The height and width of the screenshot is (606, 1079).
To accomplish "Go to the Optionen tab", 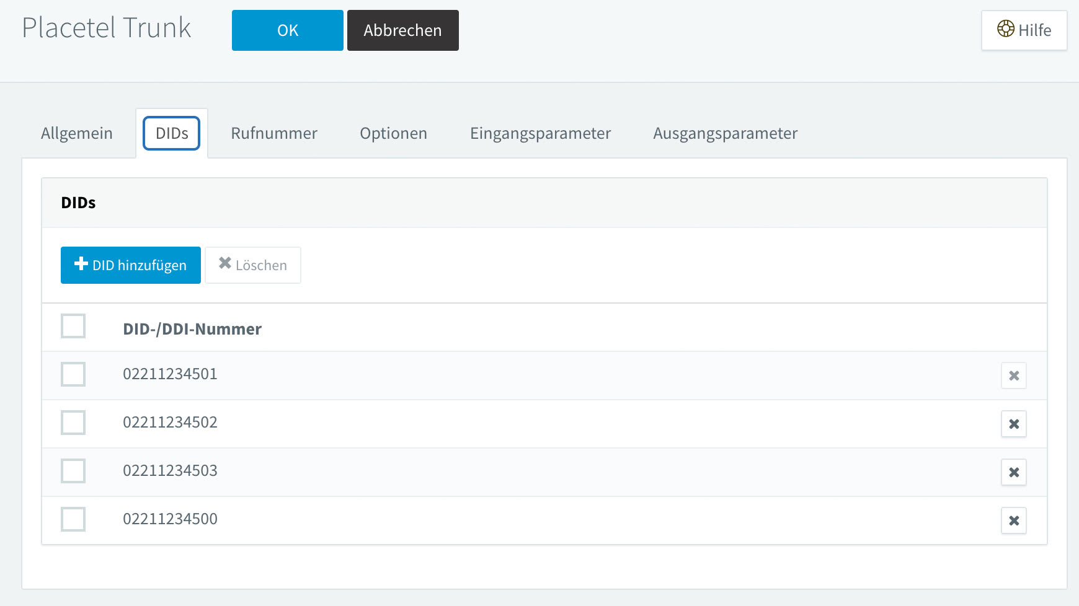I will [x=393, y=133].
